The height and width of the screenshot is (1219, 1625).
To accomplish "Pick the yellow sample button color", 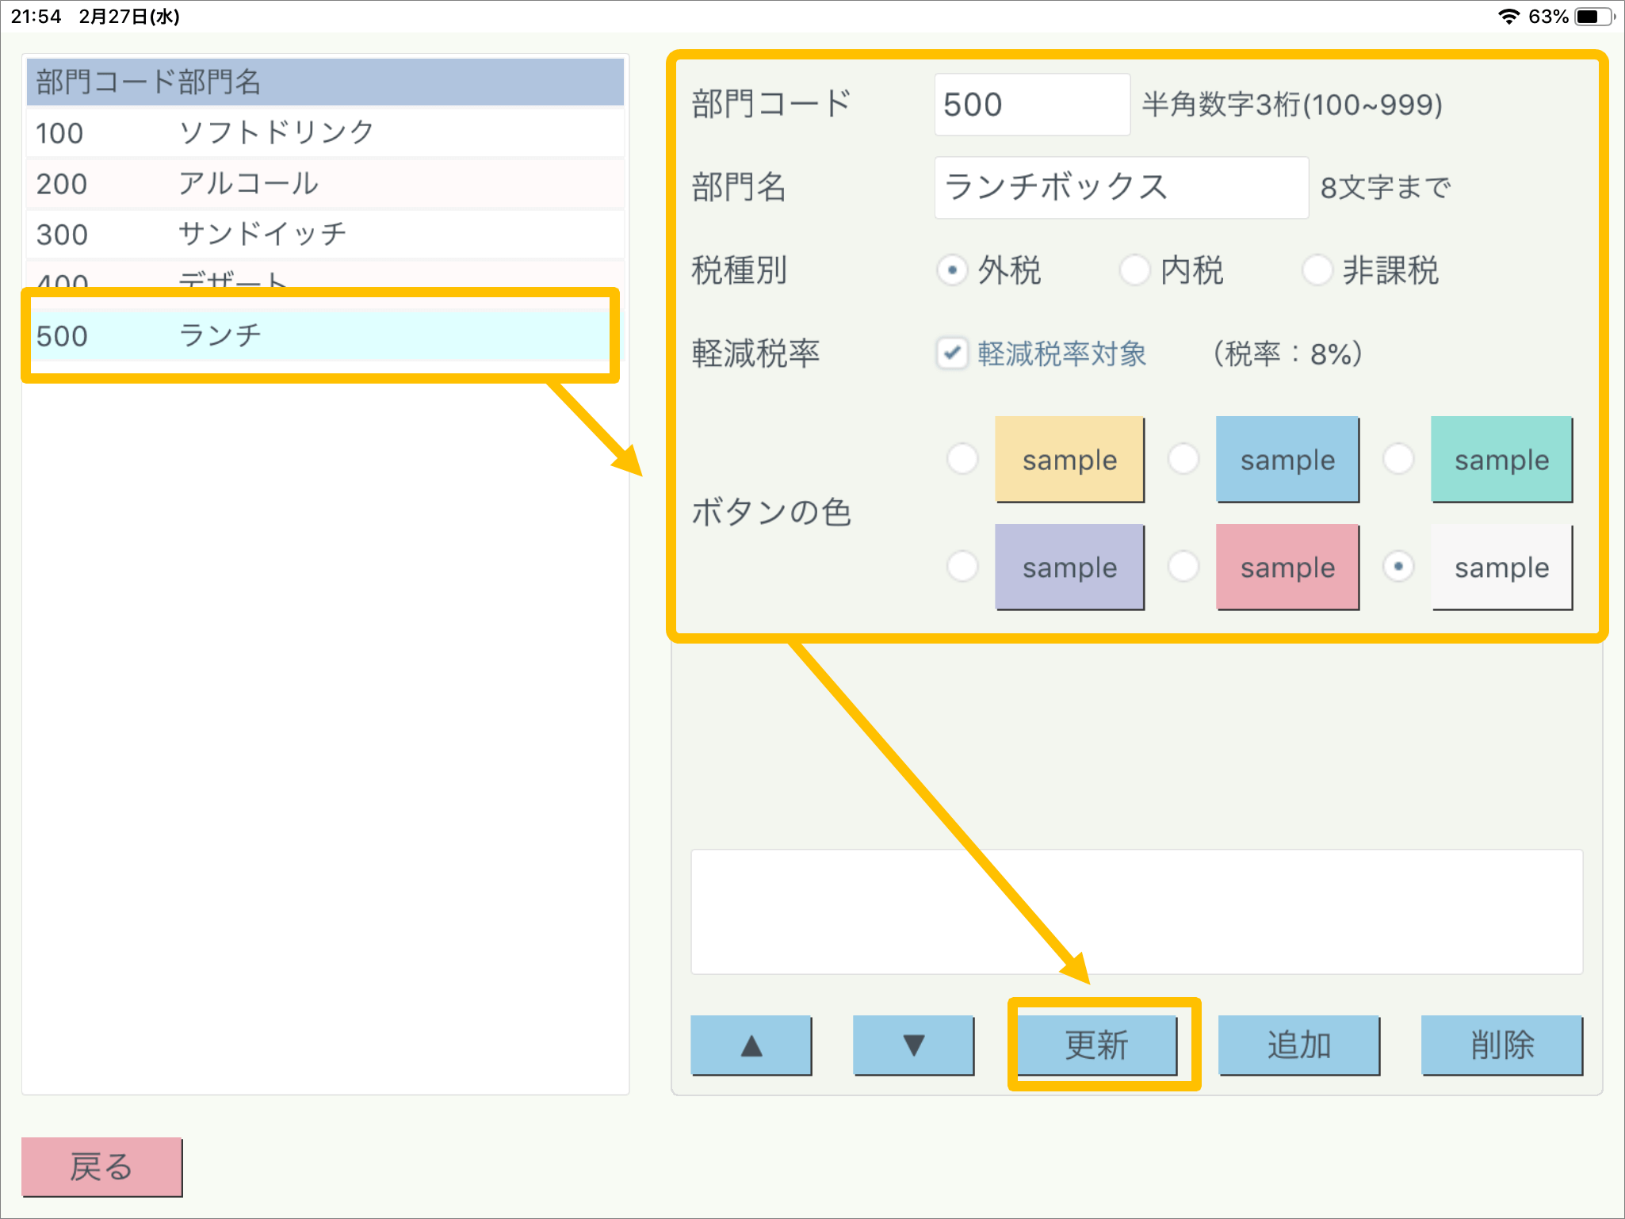I will click(x=963, y=459).
